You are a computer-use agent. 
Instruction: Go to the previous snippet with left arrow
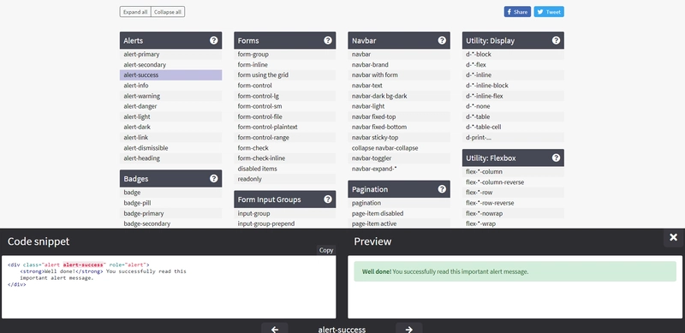pyautogui.click(x=274, y=329)
